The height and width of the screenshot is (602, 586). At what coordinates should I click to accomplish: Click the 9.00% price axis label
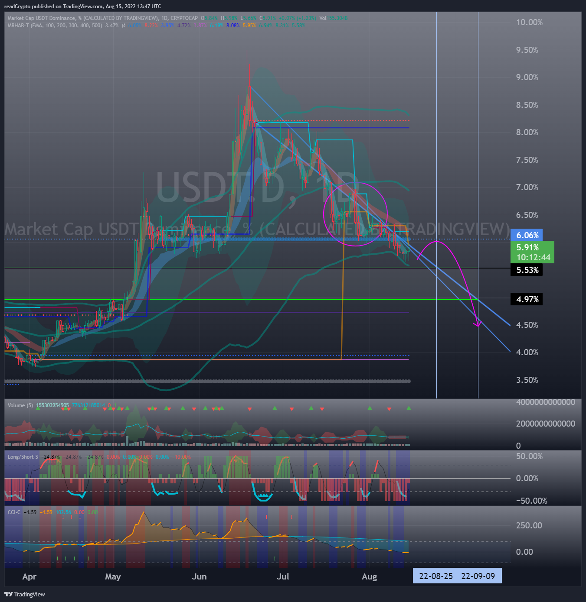click(527, 77)
